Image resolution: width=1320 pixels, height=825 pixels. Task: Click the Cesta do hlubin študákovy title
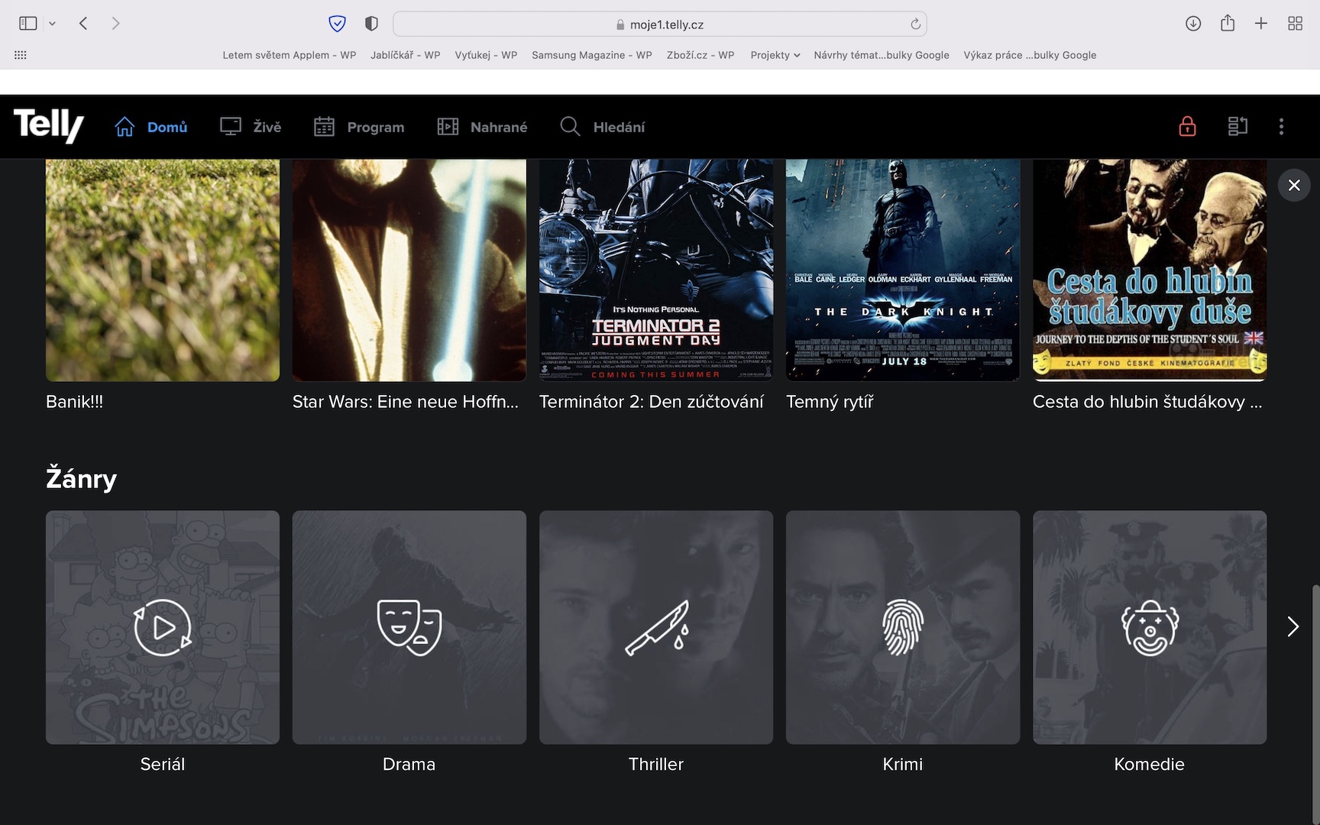coord(1147,402)
